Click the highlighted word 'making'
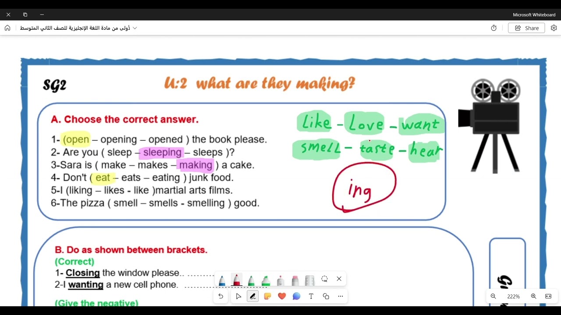The height and width of the screenshot is (315, 561). pyautogui.click(x=196, y=165)
